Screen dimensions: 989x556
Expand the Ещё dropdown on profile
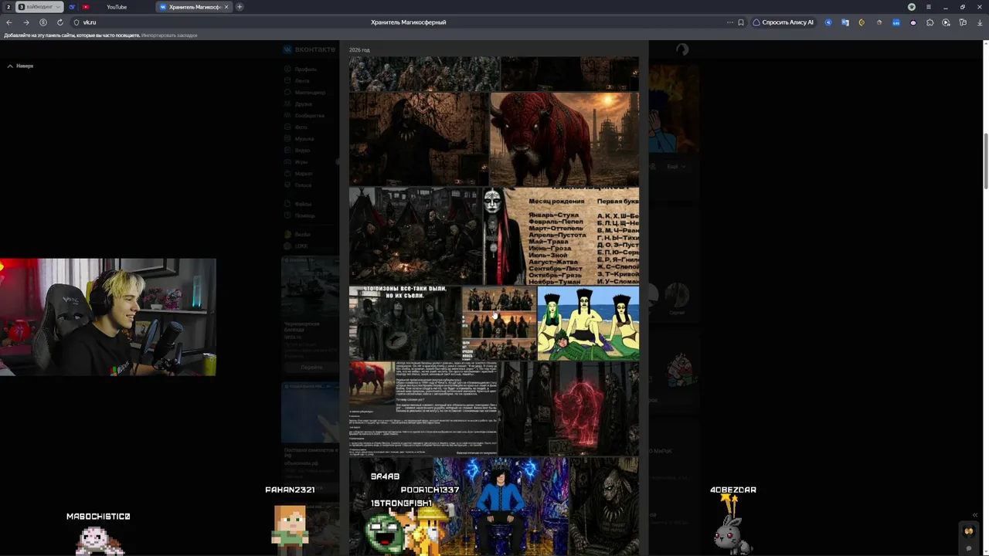click(675, 166)
